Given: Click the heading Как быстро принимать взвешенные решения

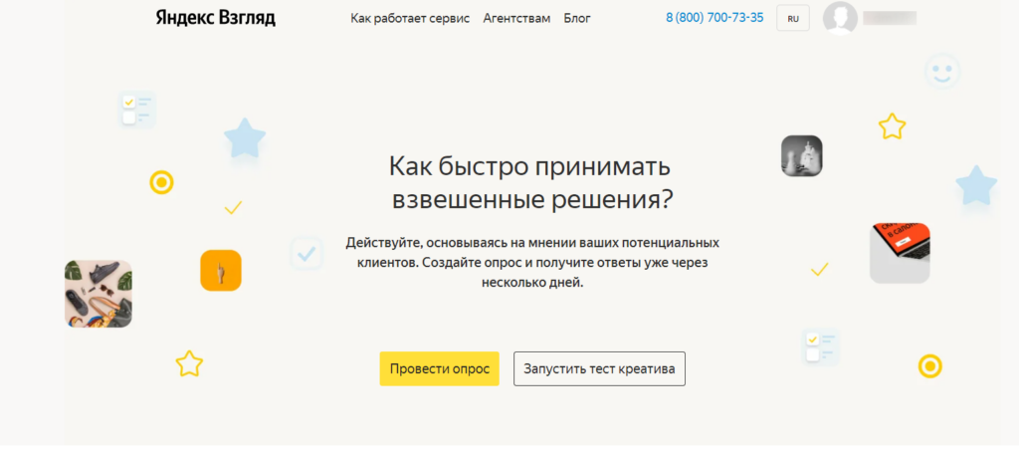Looking at the screenshot, I should click(531, 184).
